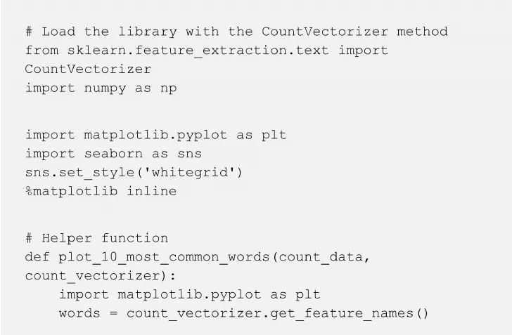512x335 pixels.
Task: Click the "import numpy as np" line
Action: (101, 88)
